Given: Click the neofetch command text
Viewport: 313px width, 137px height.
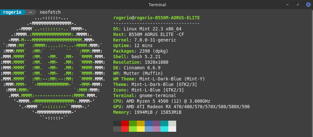Looking at the screenshot, I should pyautogui.click(x=50, y=12).
